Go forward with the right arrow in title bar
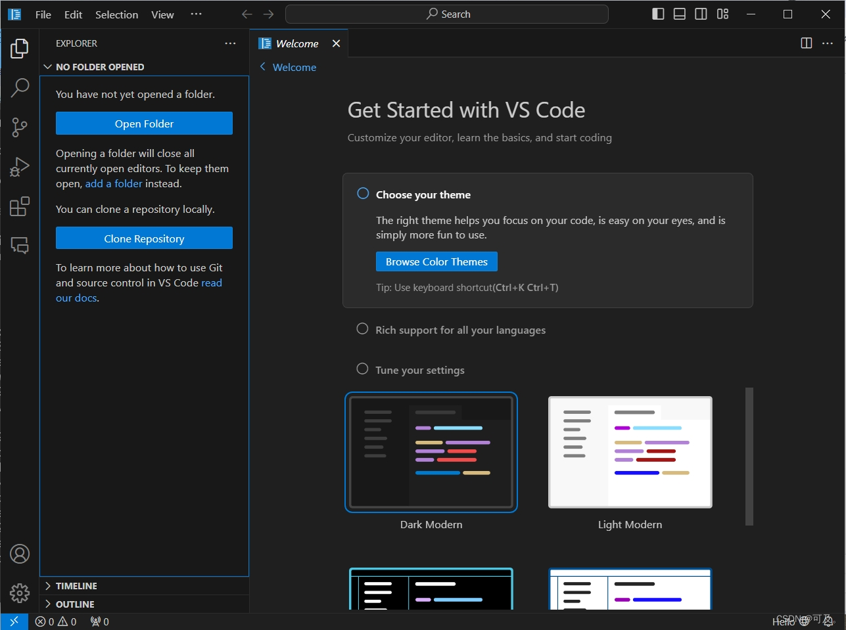846x630 pixels. coord(268,14)
